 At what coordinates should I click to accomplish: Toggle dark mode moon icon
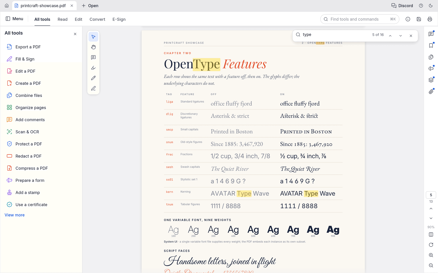pyautogui.click(x=431, y=6)
